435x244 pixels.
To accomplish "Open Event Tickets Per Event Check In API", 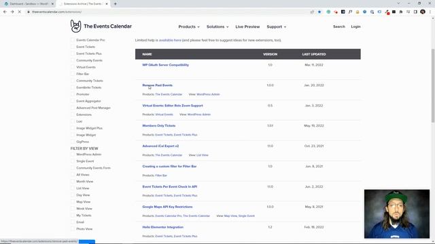I will [169, 186].
